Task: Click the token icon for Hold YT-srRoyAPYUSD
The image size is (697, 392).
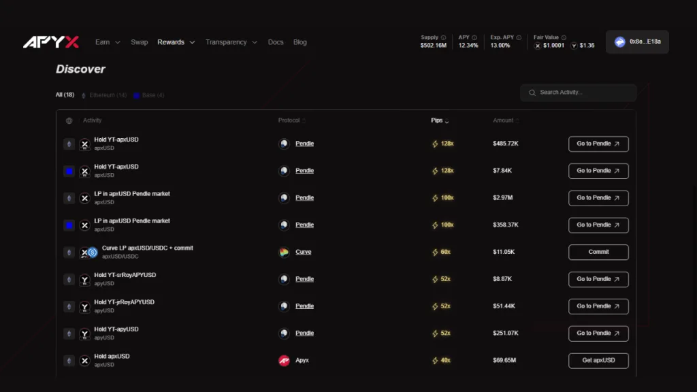Action: coord(84,280)
